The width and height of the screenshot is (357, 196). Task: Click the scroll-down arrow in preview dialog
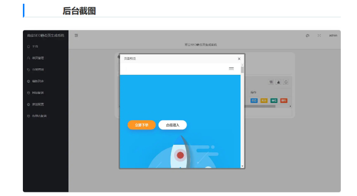tap(242, 166)
